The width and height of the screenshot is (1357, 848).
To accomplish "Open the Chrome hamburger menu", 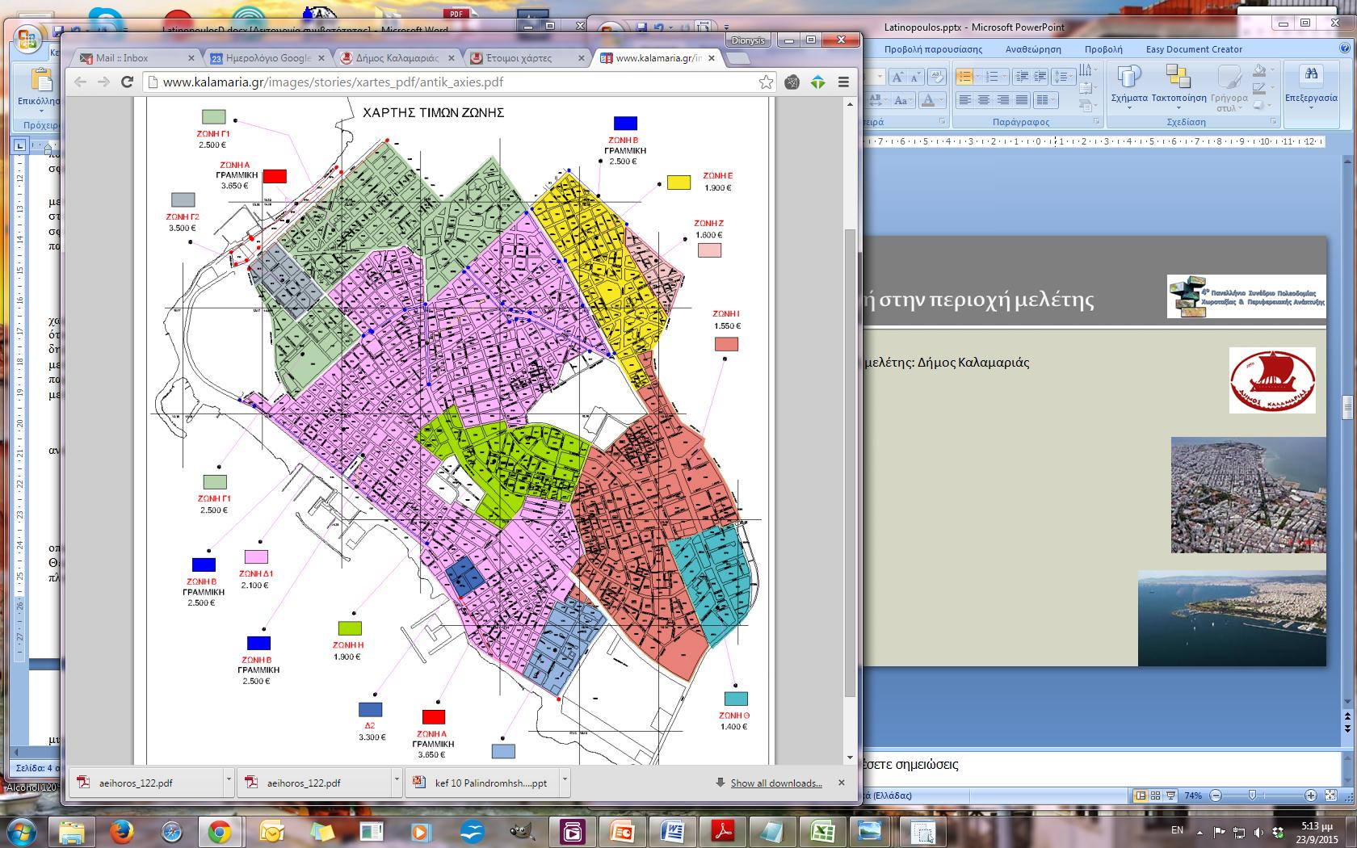I will coord(843,82).
